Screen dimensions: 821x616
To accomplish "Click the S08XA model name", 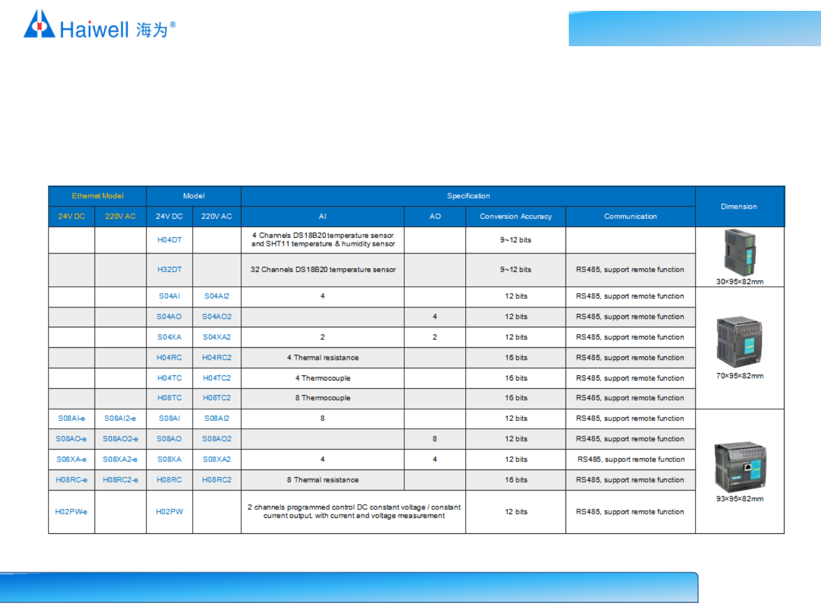I will [169, 460].
